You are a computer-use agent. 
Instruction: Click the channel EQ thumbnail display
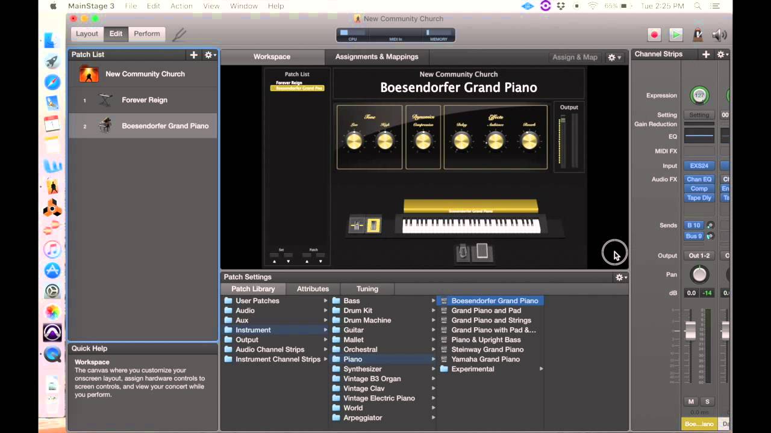click(x=699, y=137)
